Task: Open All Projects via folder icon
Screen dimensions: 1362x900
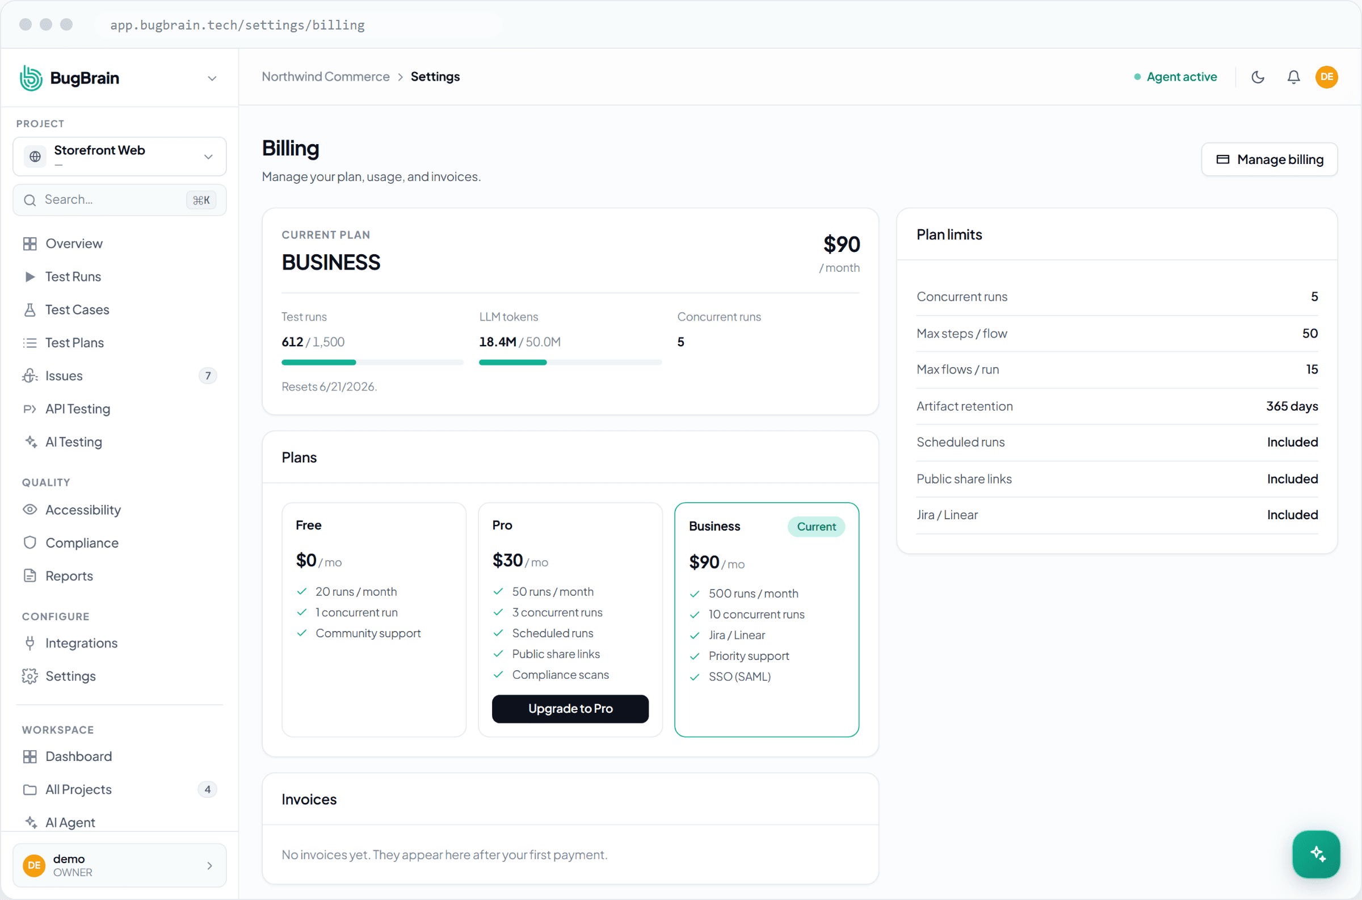Action: (x=30, y=789)
